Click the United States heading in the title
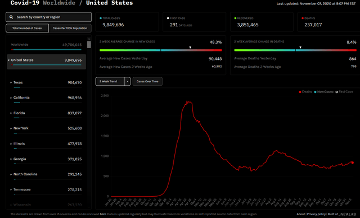 coord(110,3)
